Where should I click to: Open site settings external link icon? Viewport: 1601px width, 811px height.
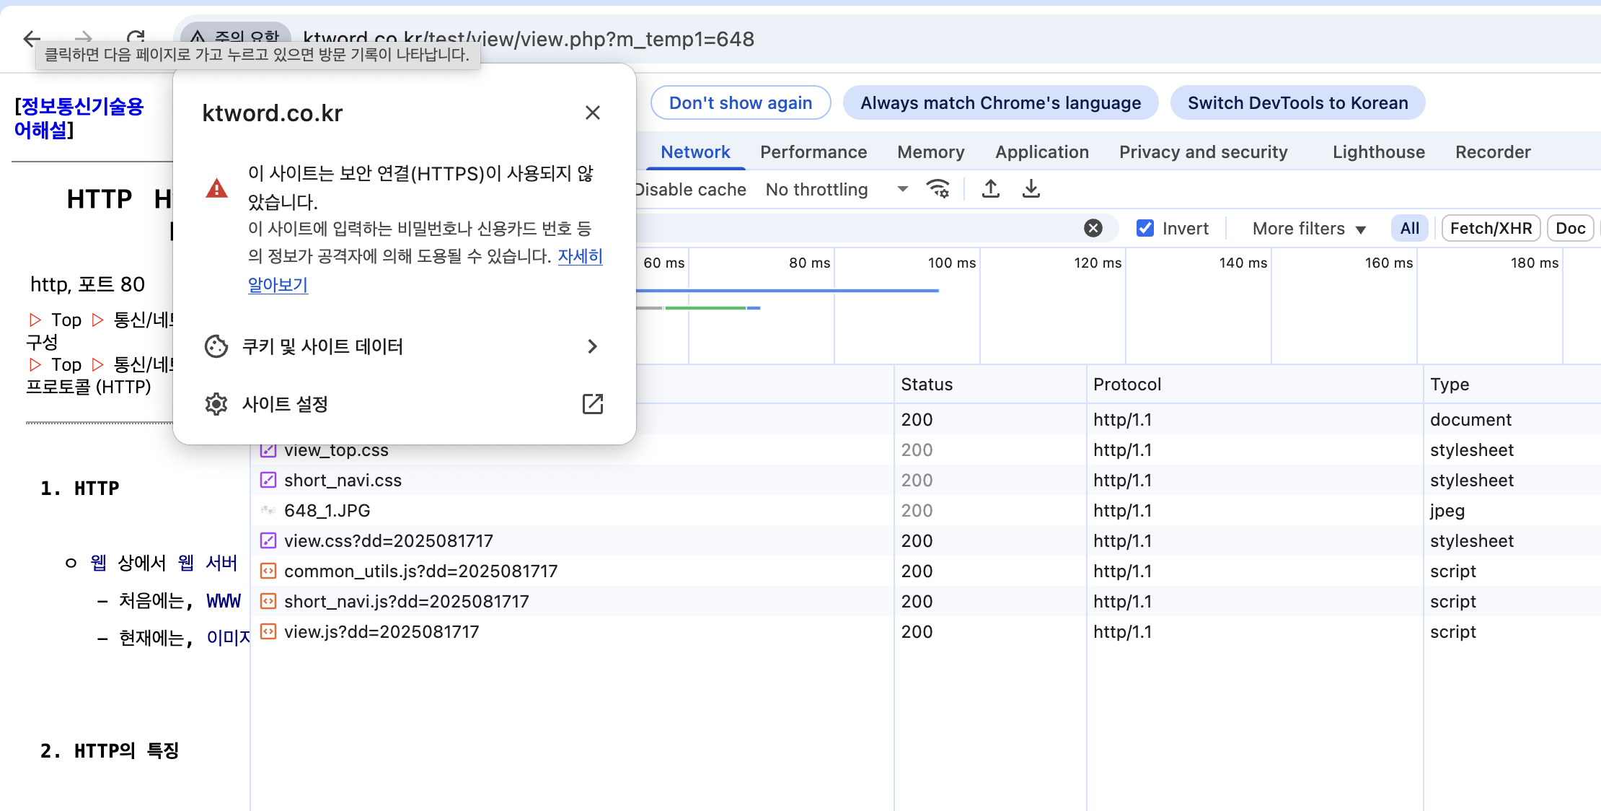(593, 404)
